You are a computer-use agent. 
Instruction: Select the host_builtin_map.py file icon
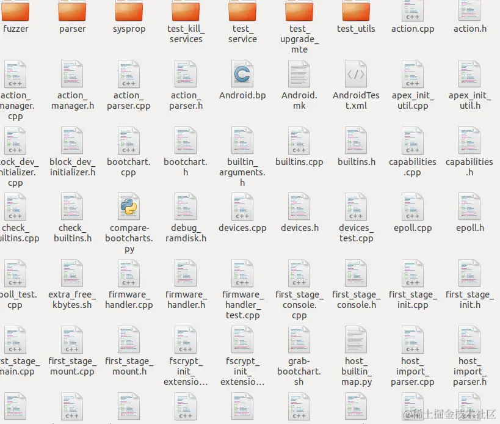pos(356,340)
